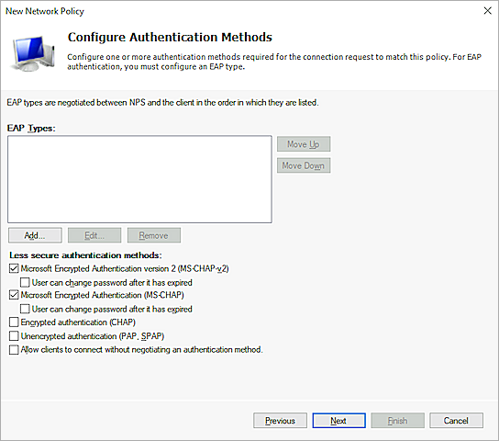Click the EAP types negotiation order description text

pos(162,103)
